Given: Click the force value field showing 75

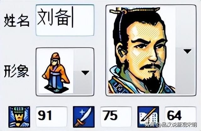Looking at the screenshot, I should pos(116,117).
